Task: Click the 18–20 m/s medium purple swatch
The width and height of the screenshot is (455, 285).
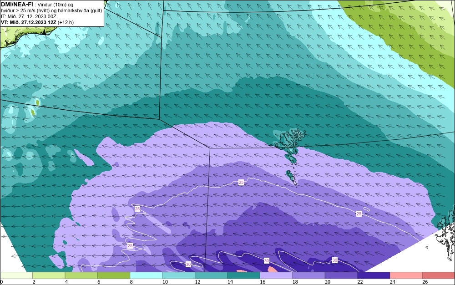Action: coord(309,275)
